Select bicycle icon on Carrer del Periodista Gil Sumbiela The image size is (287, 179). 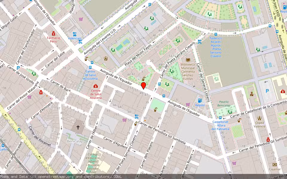(x=137, y=117)
